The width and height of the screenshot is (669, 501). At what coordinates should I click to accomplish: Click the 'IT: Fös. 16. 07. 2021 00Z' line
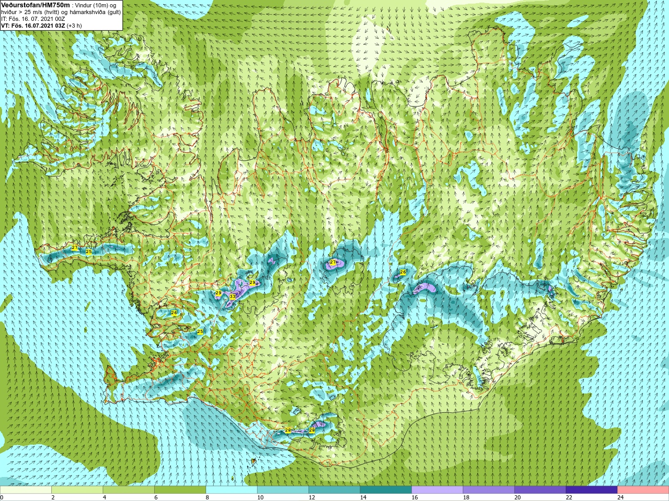pos(33,19)
